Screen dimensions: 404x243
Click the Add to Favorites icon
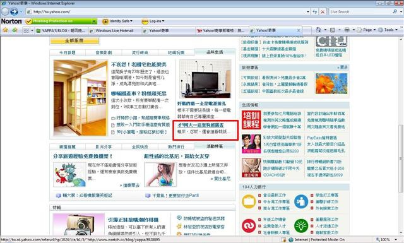pos(15,30)
